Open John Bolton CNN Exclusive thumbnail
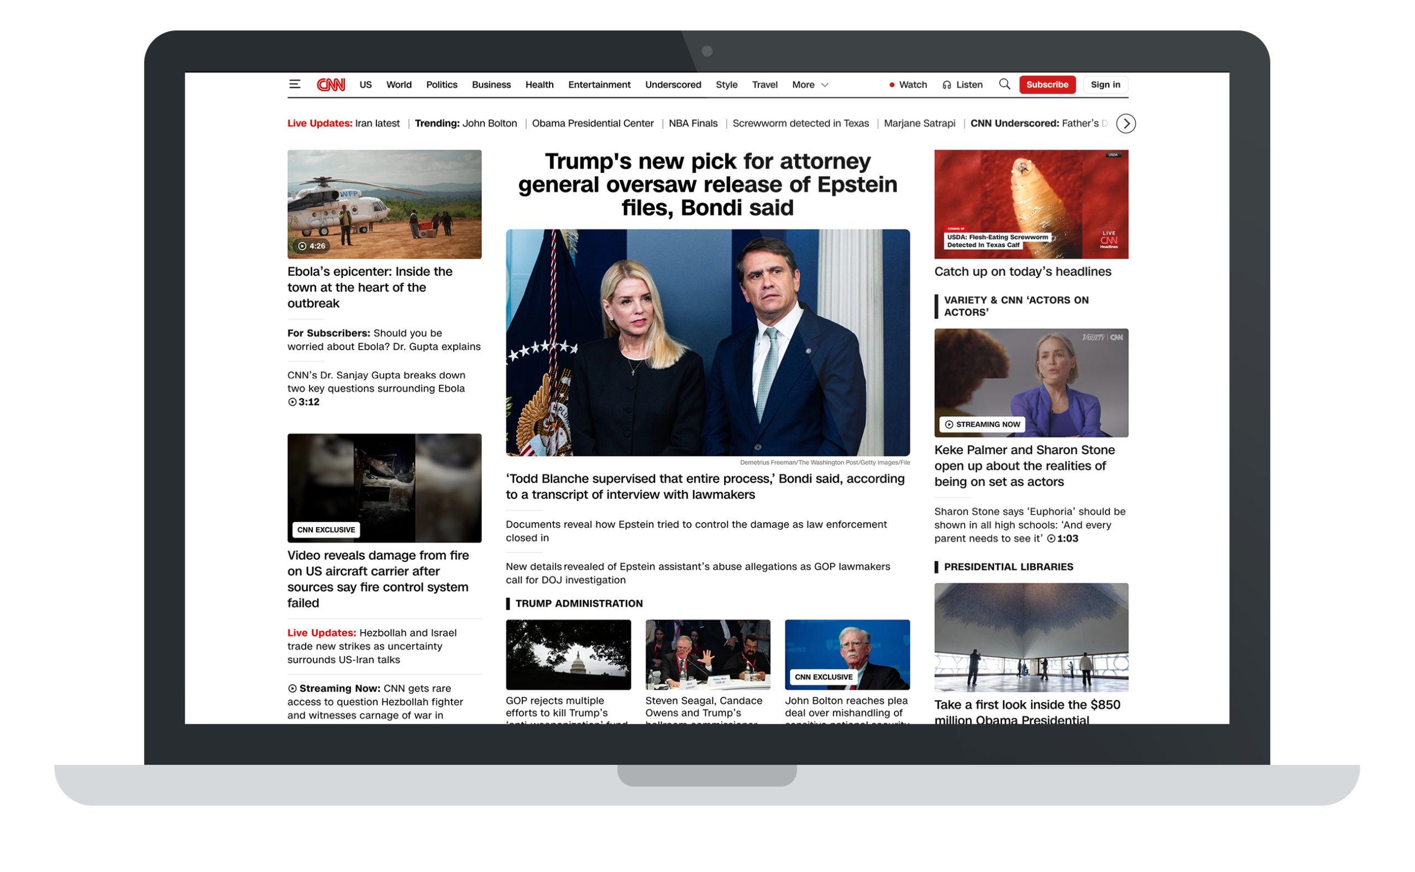 (847, 655)
